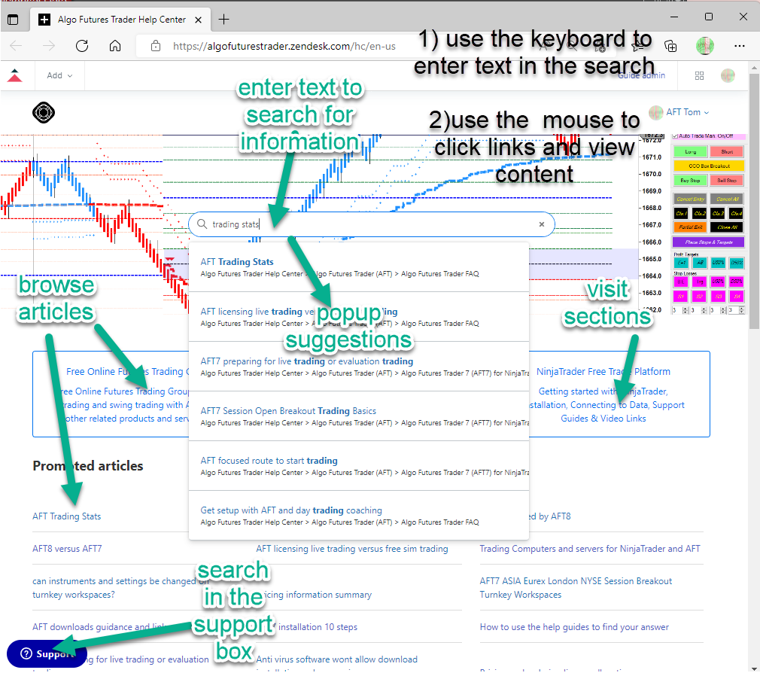Click the page vertical scrollbar
This screenshot has width=760, height=676.
pyautogui.click(x=754, y=201)
